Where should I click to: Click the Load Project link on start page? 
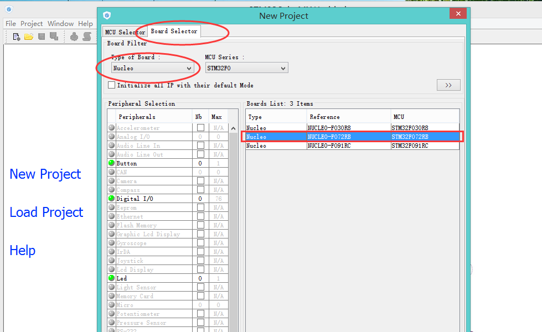tap(47, 212)
